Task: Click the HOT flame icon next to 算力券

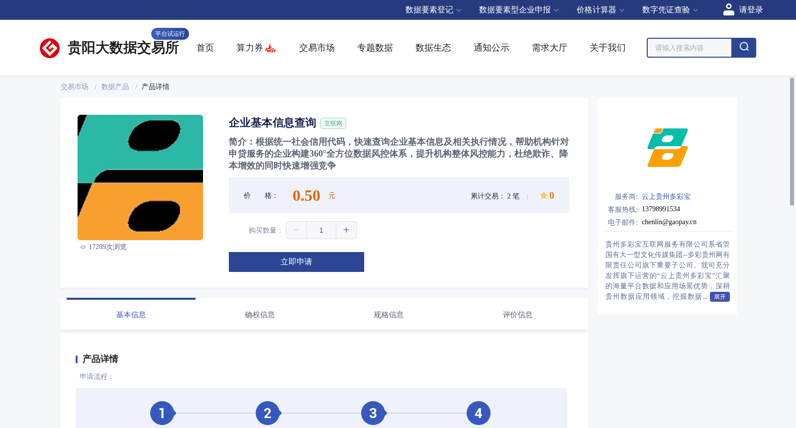Action: (271, 48)
